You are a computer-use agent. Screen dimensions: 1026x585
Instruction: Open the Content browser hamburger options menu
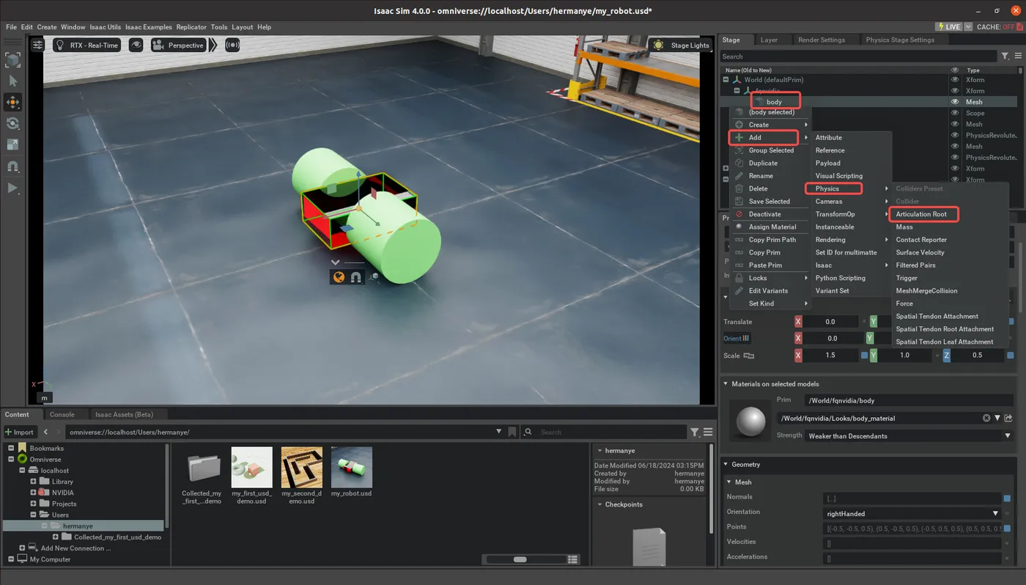708,432
